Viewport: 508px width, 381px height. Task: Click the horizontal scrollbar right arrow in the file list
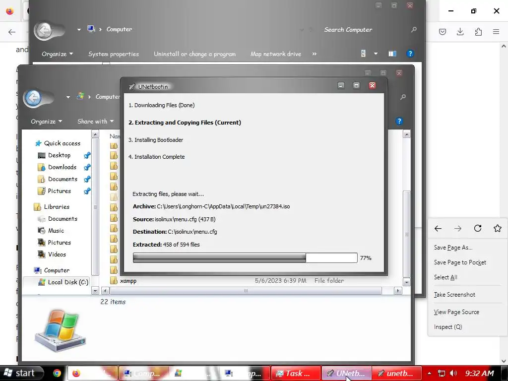(398, 291)
